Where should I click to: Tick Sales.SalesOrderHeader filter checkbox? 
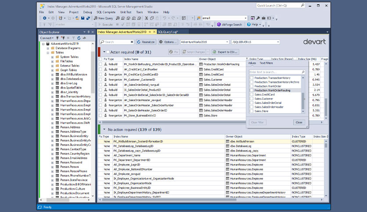pyautogui.click(x=252, y=107)
